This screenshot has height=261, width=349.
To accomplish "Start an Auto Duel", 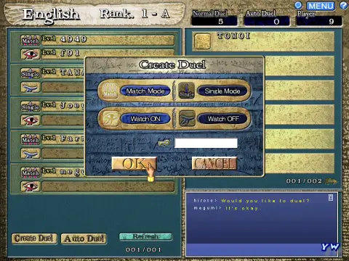I will click(x=84, y=239).
